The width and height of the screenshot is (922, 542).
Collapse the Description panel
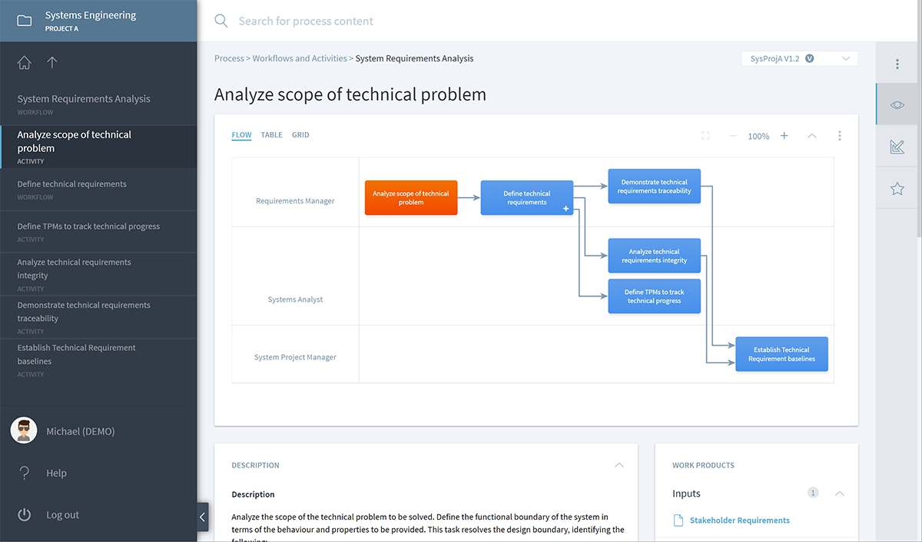pos(619,465)
